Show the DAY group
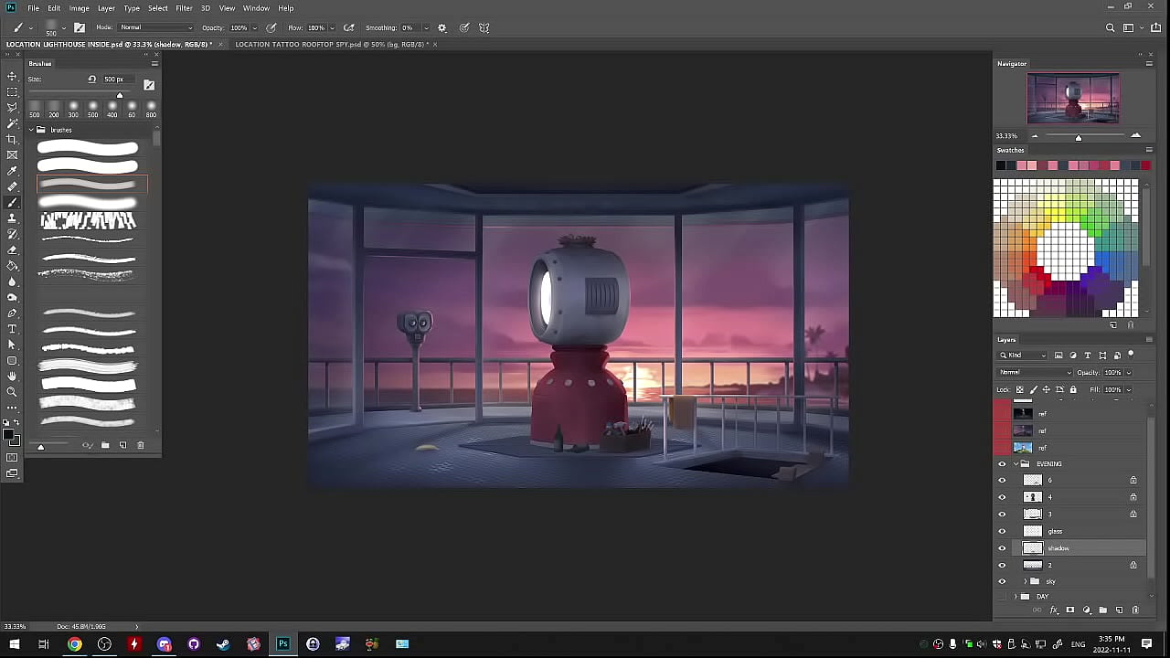This screenshot has height=658, width=1170. pos(1002,597)
